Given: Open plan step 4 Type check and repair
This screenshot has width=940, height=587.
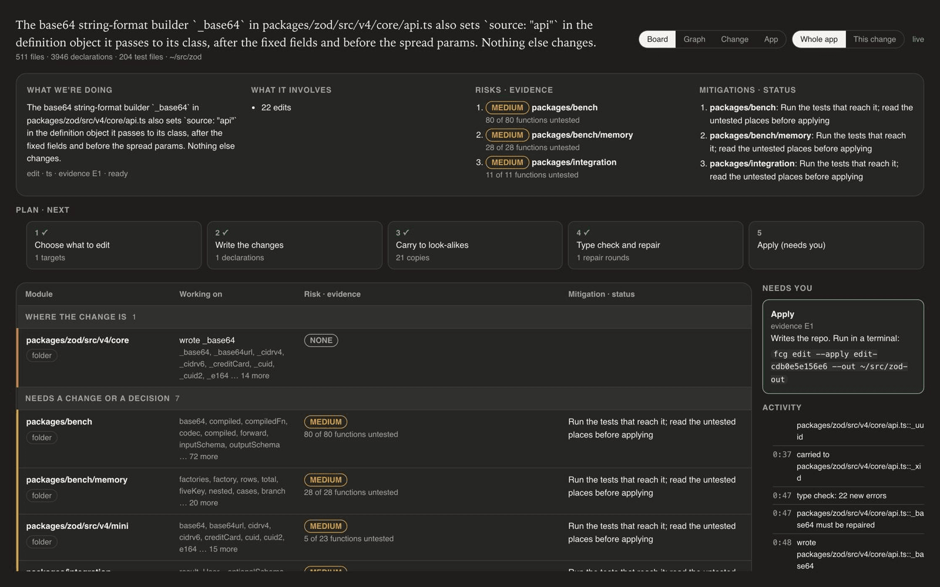Looking at the screenshot, I should pos(655,245).
